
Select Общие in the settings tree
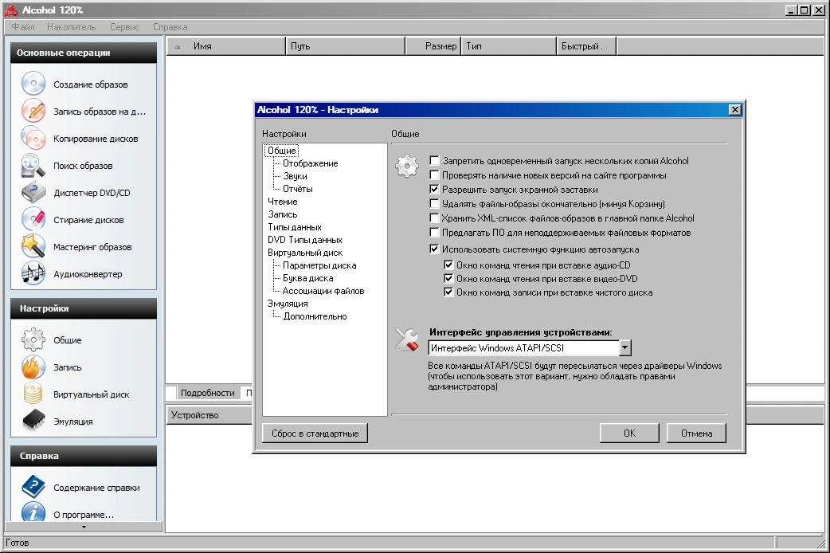282,151
